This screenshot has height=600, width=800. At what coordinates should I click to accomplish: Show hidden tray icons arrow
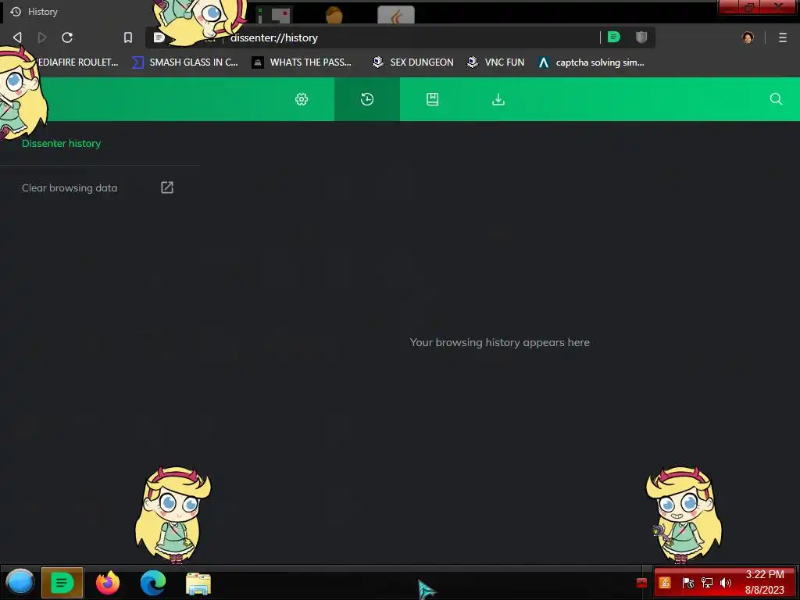tap(642, 583)
